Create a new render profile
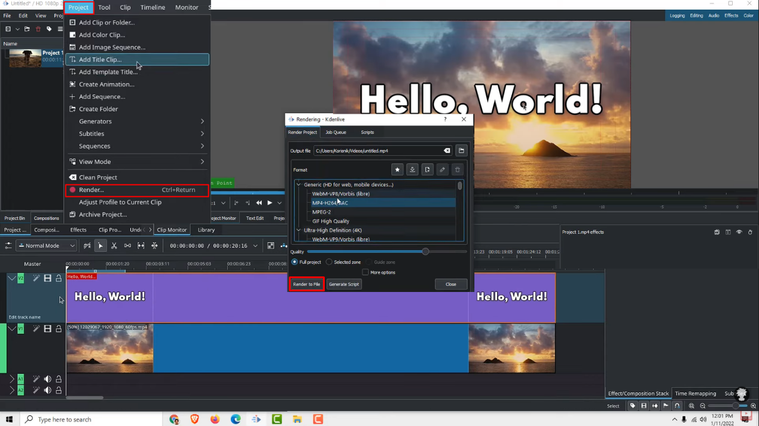 pos(427,169)
